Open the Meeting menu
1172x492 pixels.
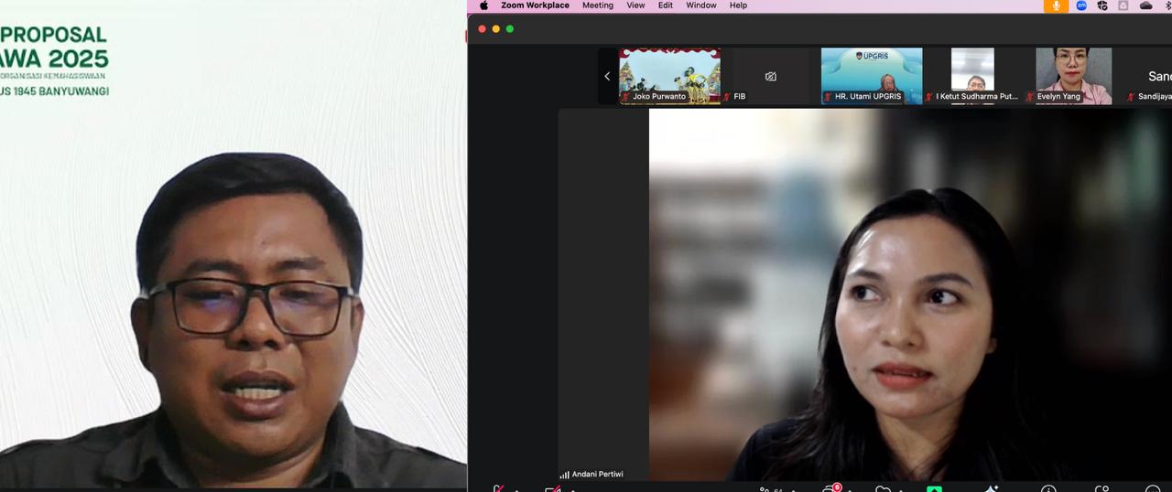pos(598,5)
